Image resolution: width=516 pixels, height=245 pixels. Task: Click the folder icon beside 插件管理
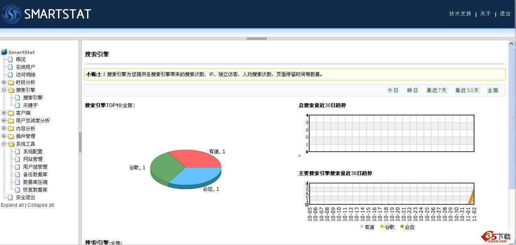coord(11,136)
